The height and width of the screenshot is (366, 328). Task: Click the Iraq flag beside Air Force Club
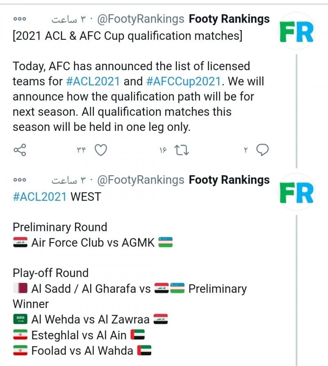click(x=20, y=242)
